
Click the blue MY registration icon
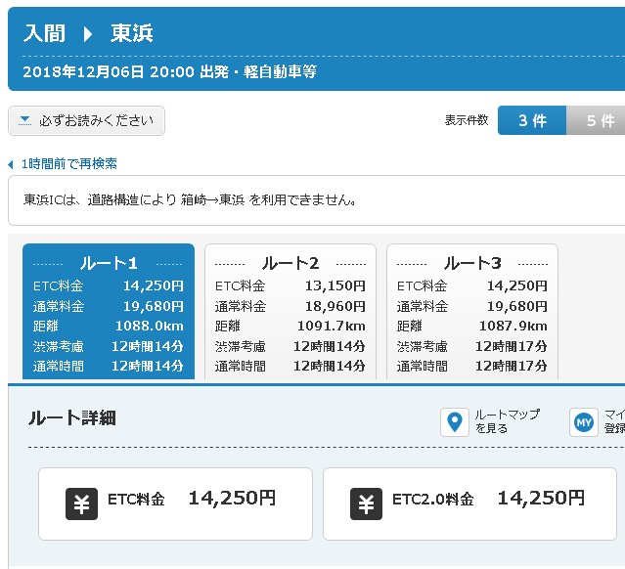click(583, 421)
